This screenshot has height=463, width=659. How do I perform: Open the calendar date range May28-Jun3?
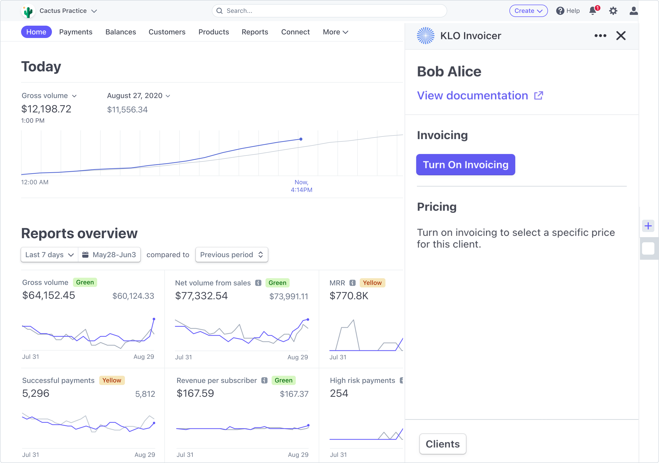[109, 255]
